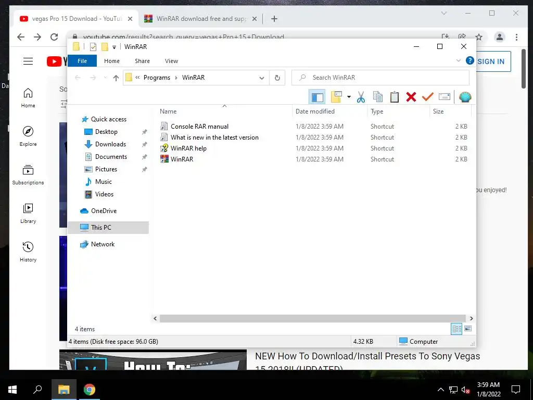
Task: Switch to Large icons view layout button
Action: (468, 329)
